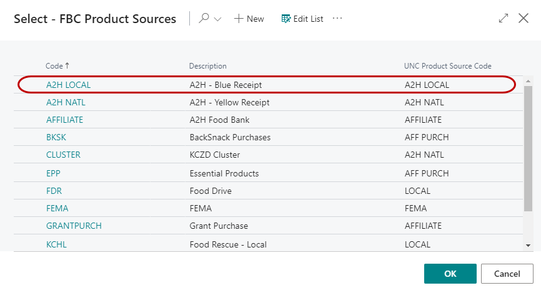Click the New plus button
Viewport: 541px width, 288px height.
click(x=249, y=19)
